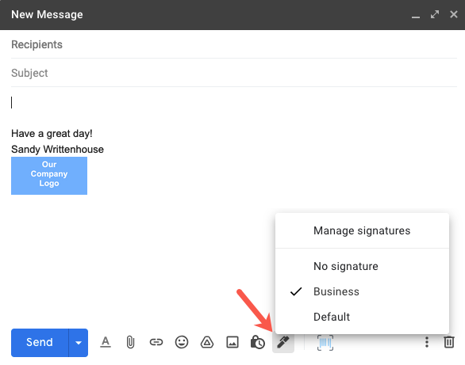Attach a file with the paperclip icon
The image size is (465, 365).
point(130,342)
